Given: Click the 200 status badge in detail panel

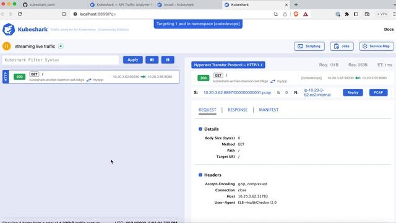Looking at the screenshot, I should pos(204,78).
